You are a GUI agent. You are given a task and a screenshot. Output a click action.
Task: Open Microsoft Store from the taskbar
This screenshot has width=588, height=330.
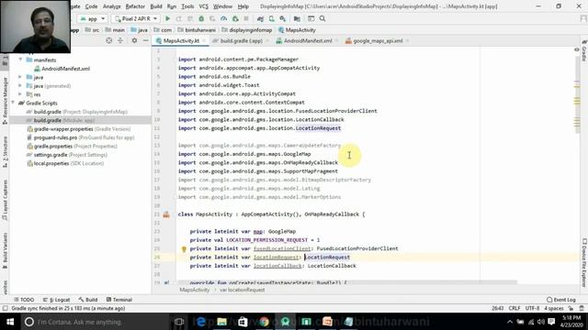click(x=243, y=322)
